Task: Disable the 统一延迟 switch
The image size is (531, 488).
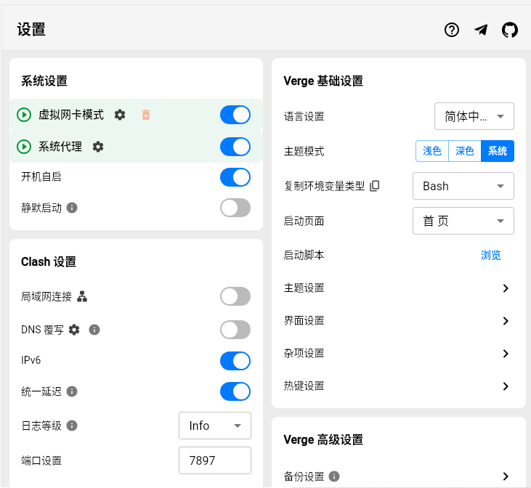Action: 235,391
